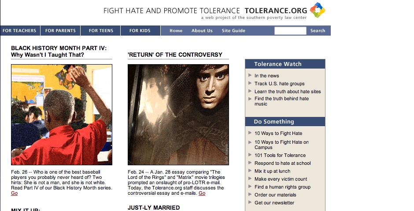The width and height of the screenshot is (414, 211).
Task: Open classroom photo of Black History Month article
Action: (x=62, y=115)
